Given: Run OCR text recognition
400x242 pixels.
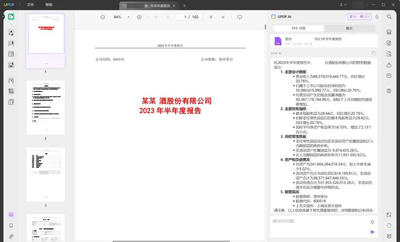Looking at the screenshot, I should pyautogui.click(x=389, y=32).
